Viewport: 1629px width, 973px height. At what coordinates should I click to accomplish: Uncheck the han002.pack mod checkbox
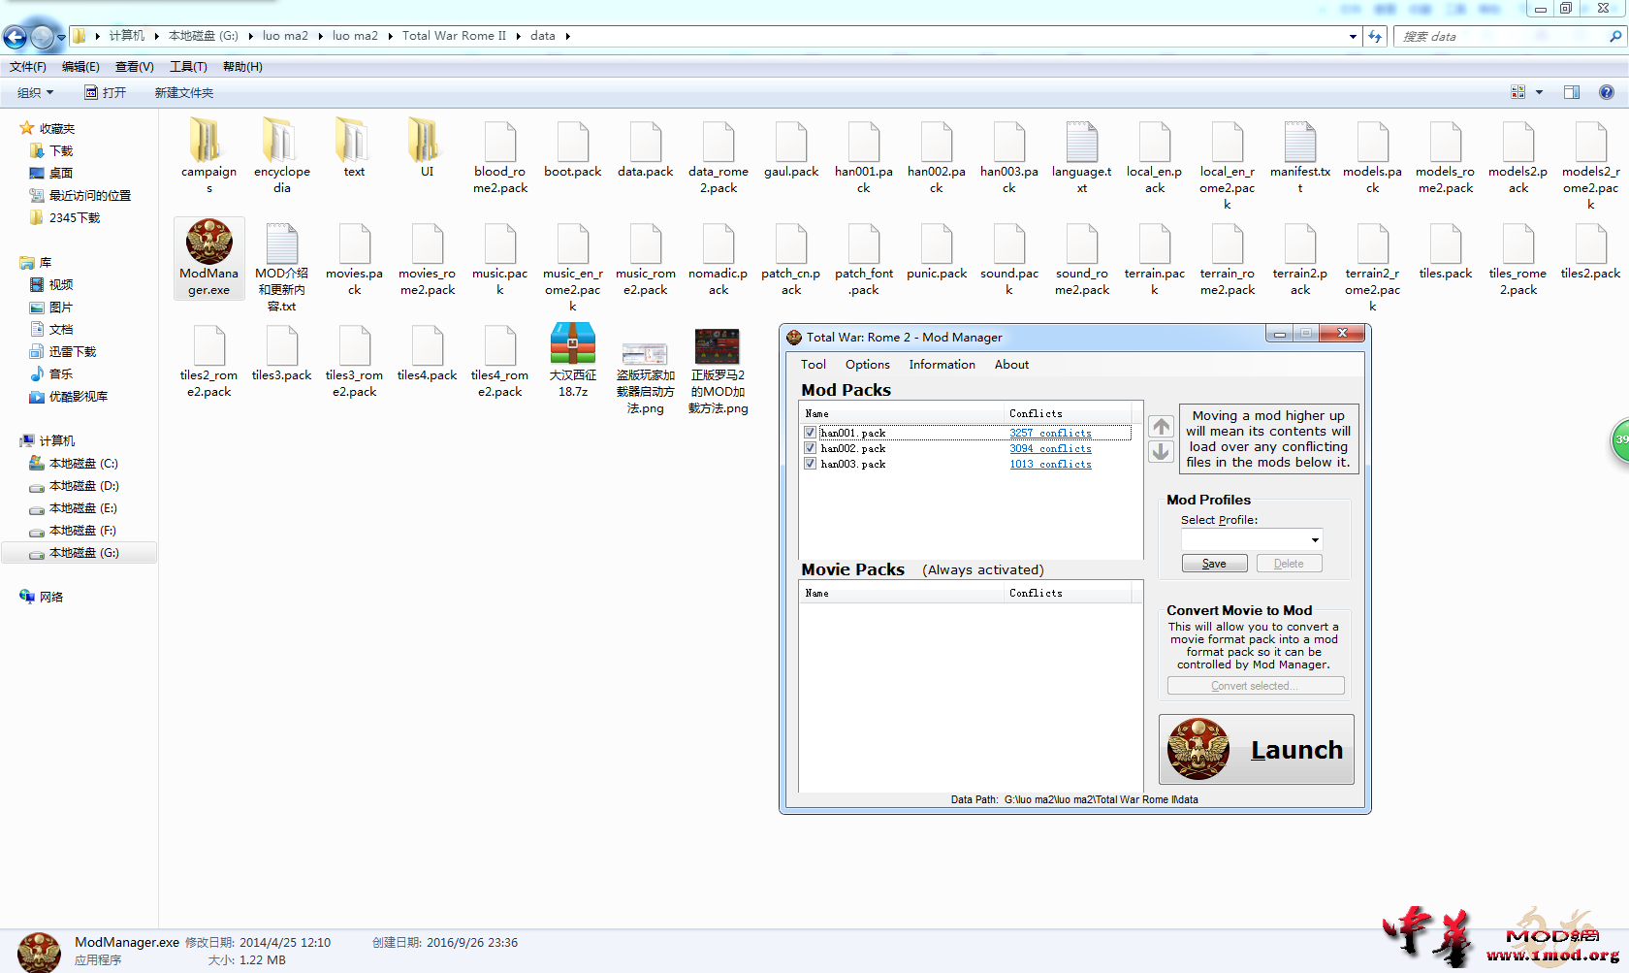(810, 448)
